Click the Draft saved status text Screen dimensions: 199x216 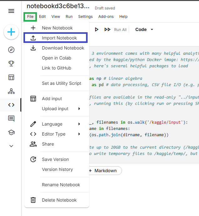[105, 8]
